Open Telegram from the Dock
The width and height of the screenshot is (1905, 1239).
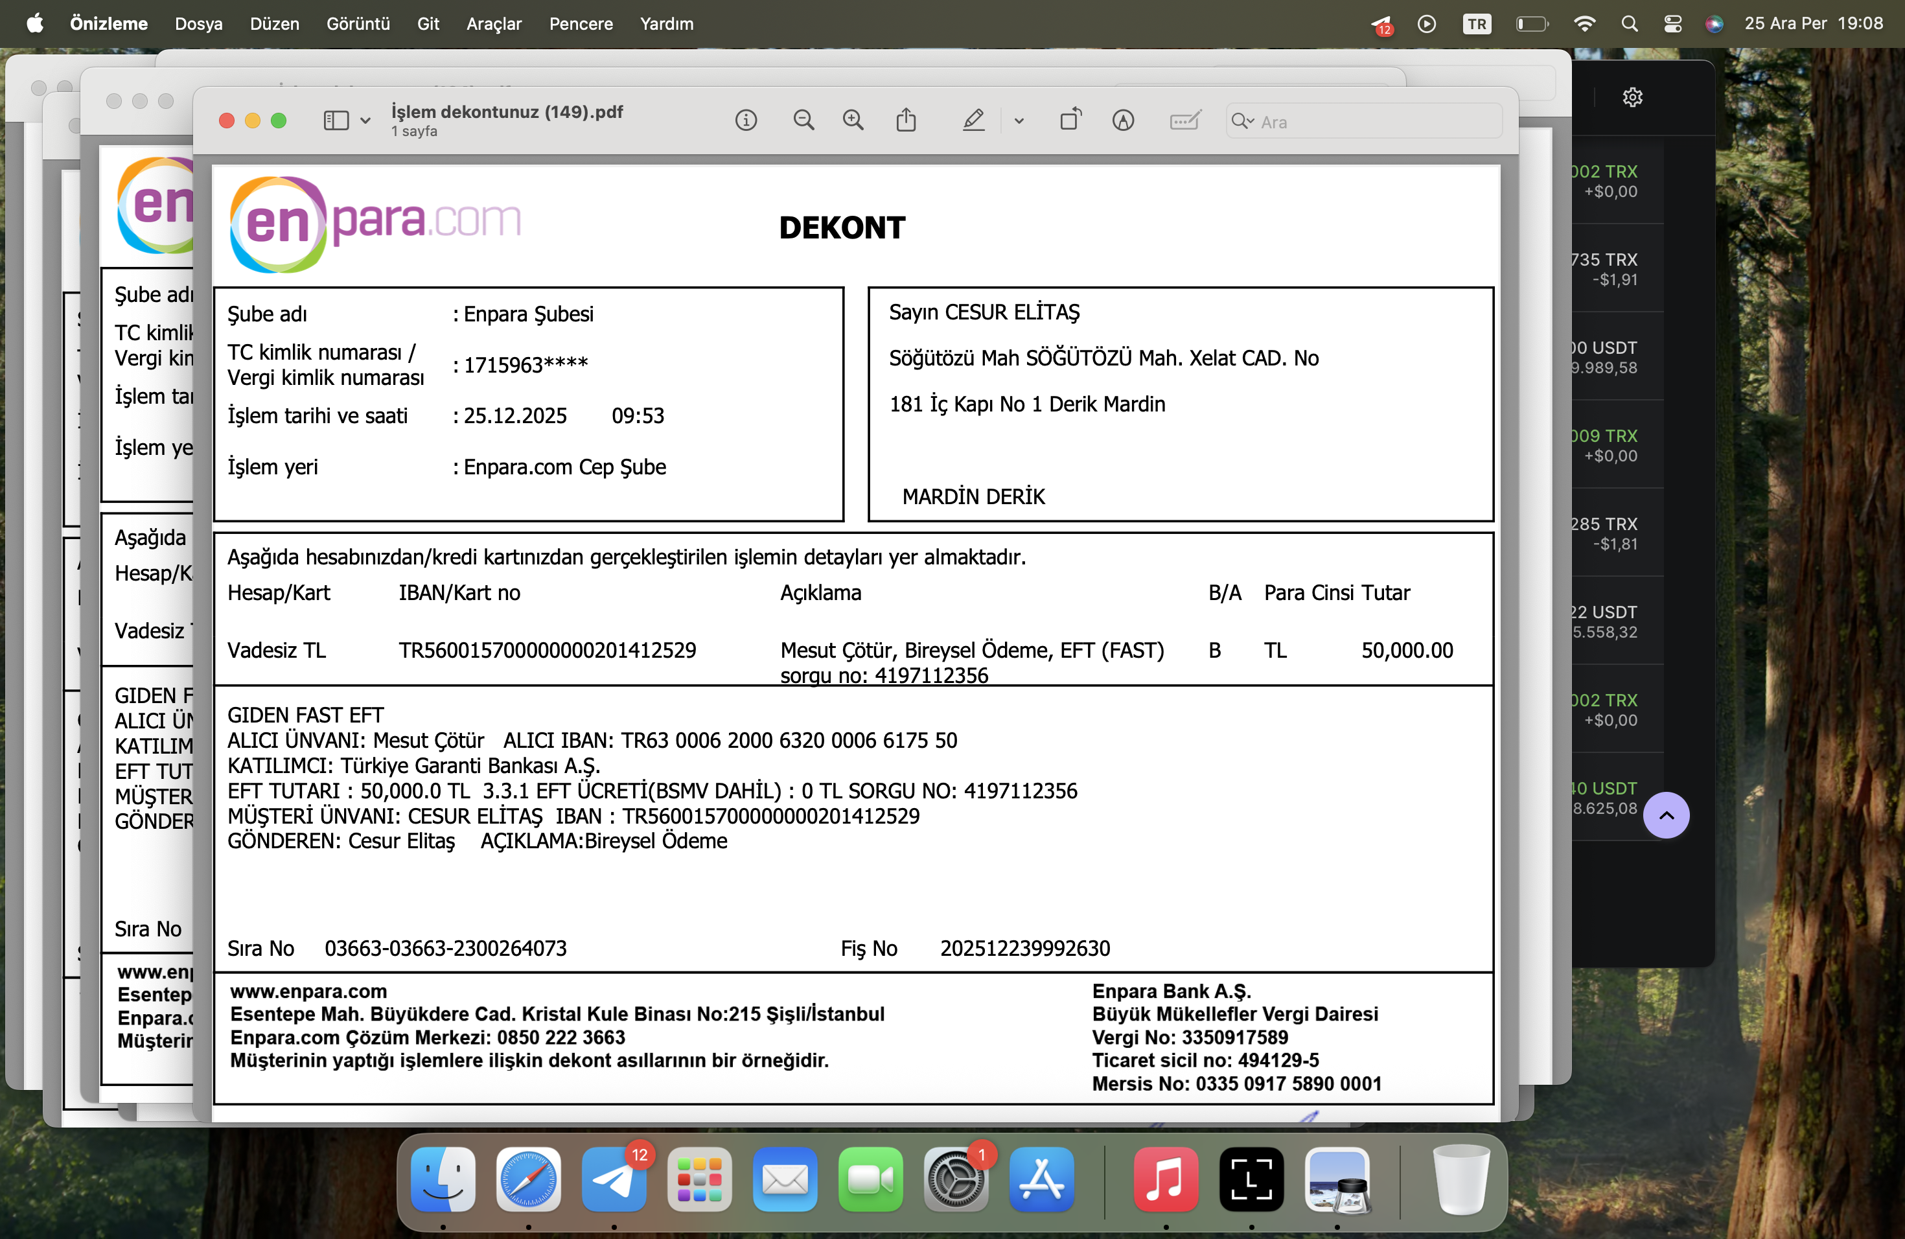tap(614, 1179)
